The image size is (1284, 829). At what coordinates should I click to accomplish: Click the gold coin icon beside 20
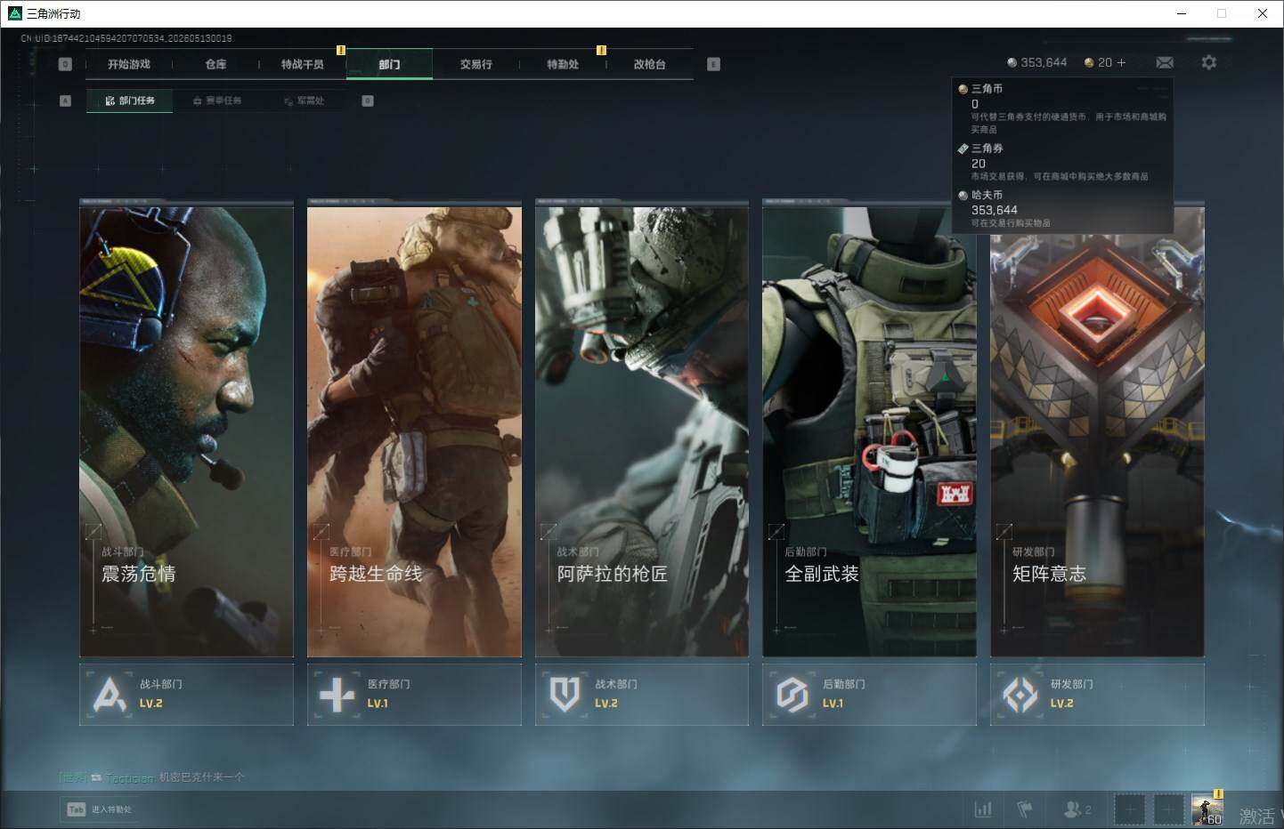(x=1089, y=62)
